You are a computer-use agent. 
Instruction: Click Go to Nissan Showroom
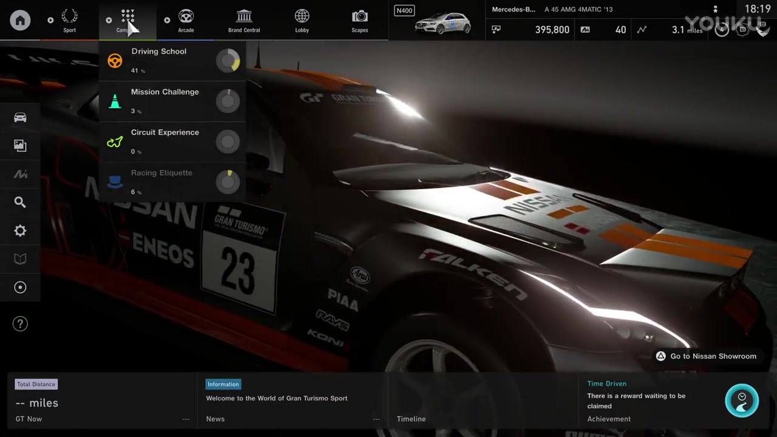coord(706,356)
